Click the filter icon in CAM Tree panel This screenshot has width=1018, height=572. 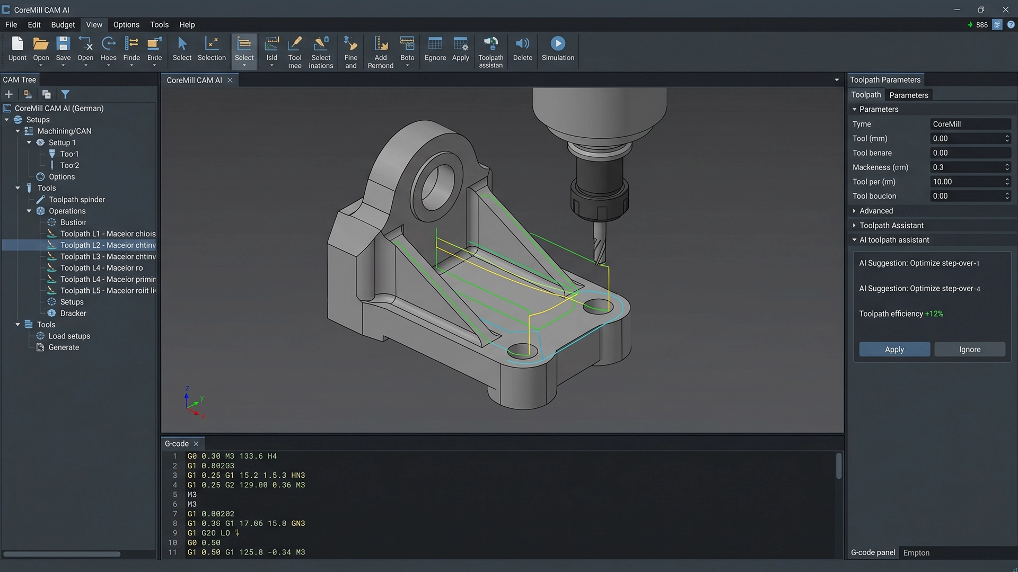coord(65,94)
